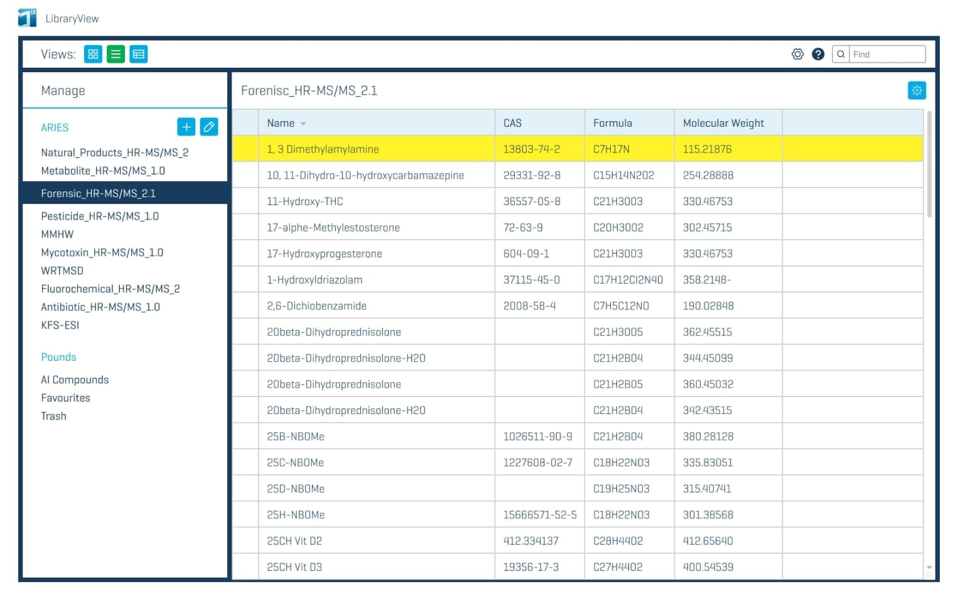958x601 pixels.
Task: Click the pencil edit icon beside ARIES
Action: [209, 127]
